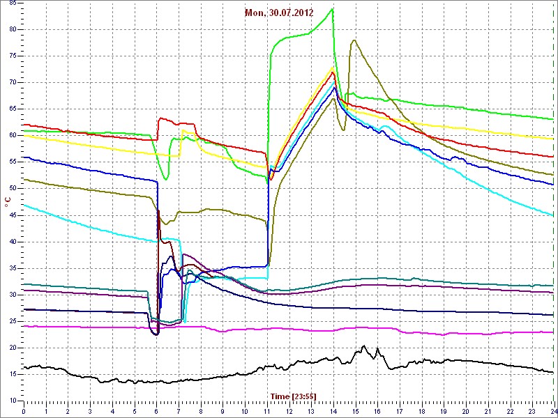The image size is (558, 418).
Task: Pick the 20 label on the temperature axis
Action: [x=13, y=348]
